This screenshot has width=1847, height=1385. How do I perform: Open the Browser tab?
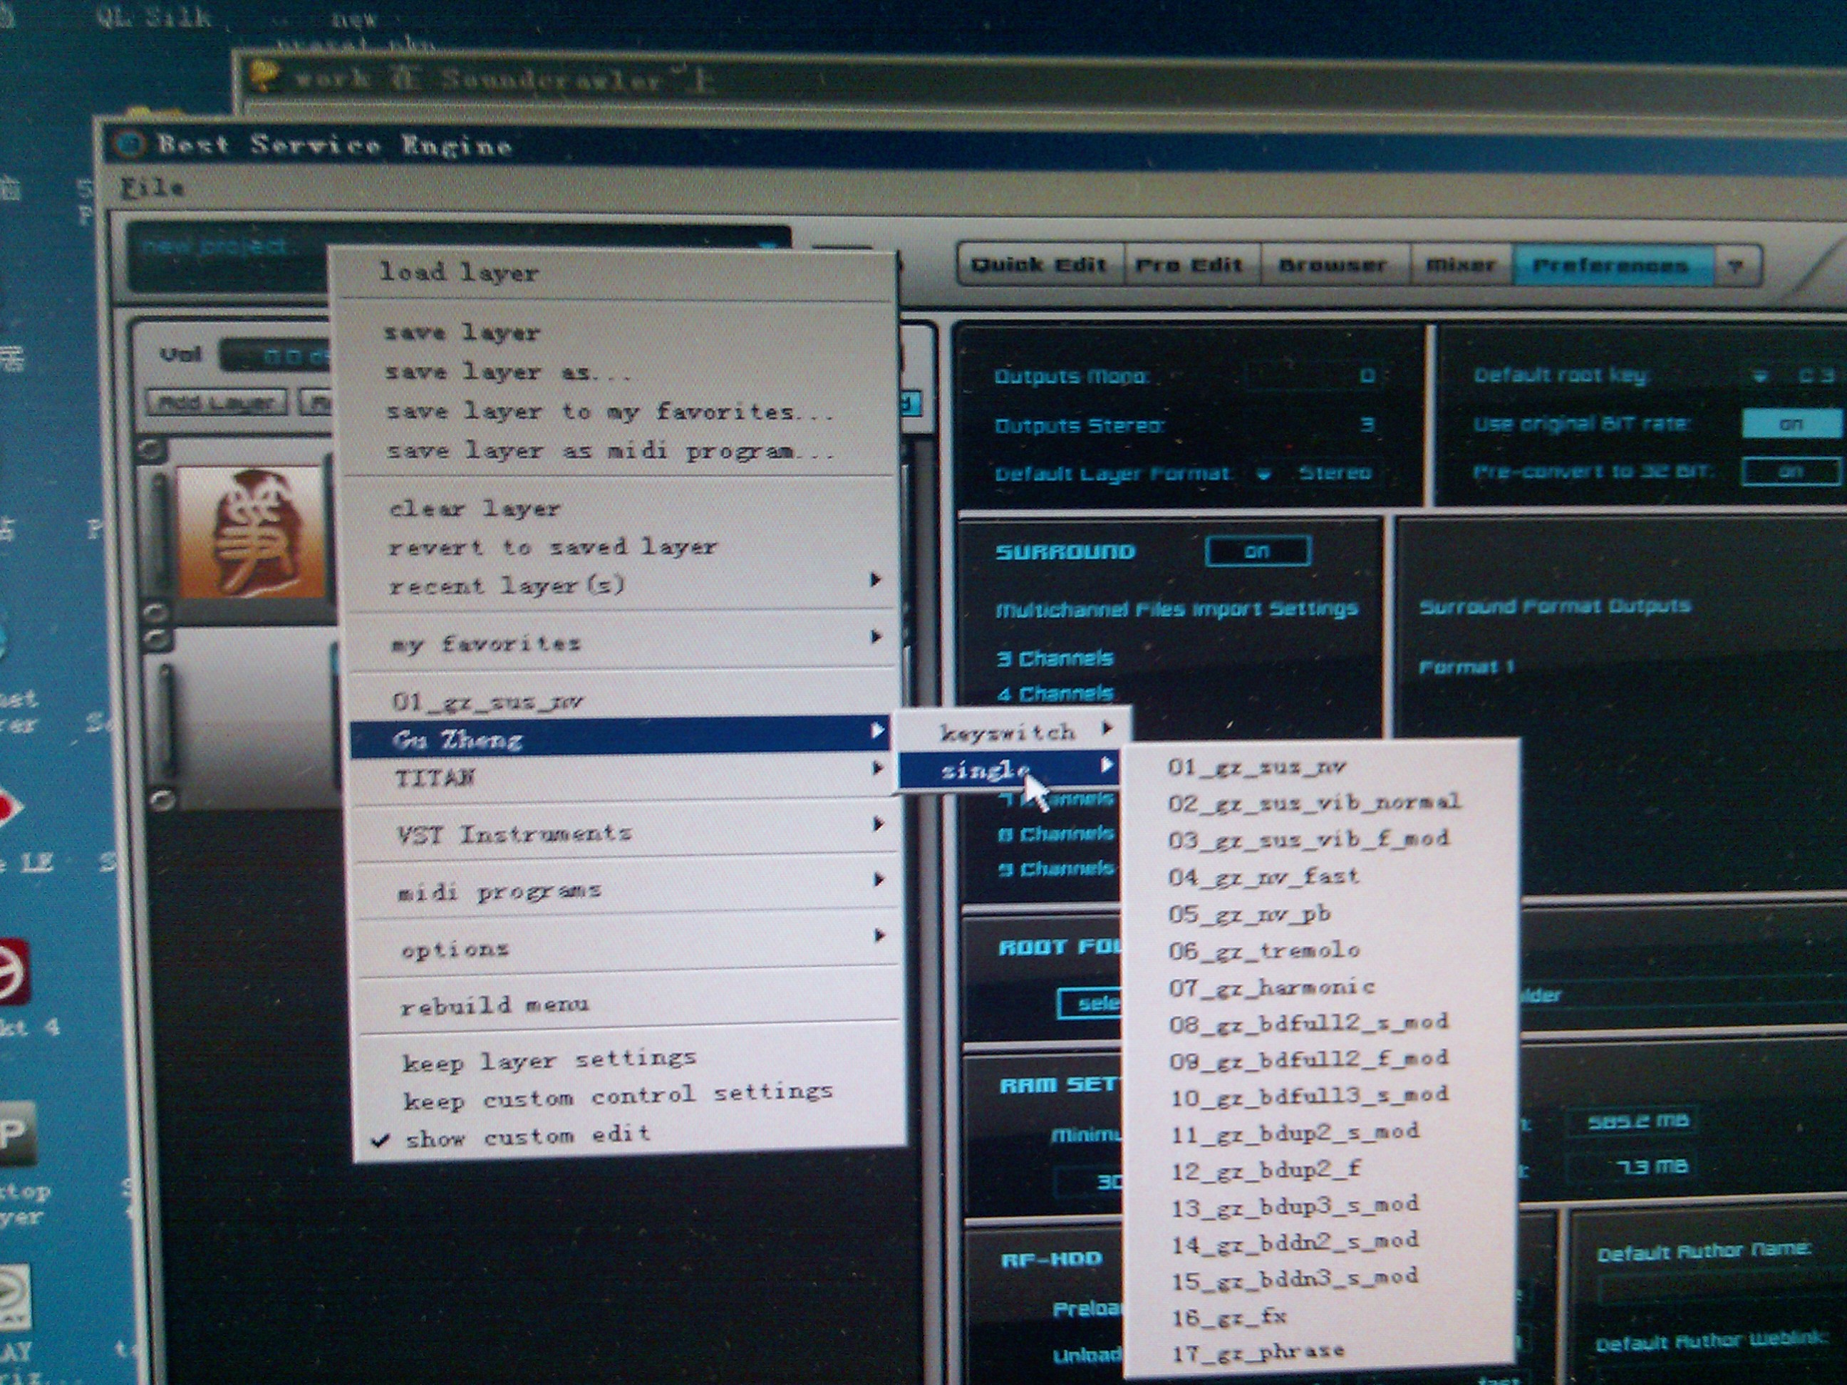click(x=1335, y=266)
